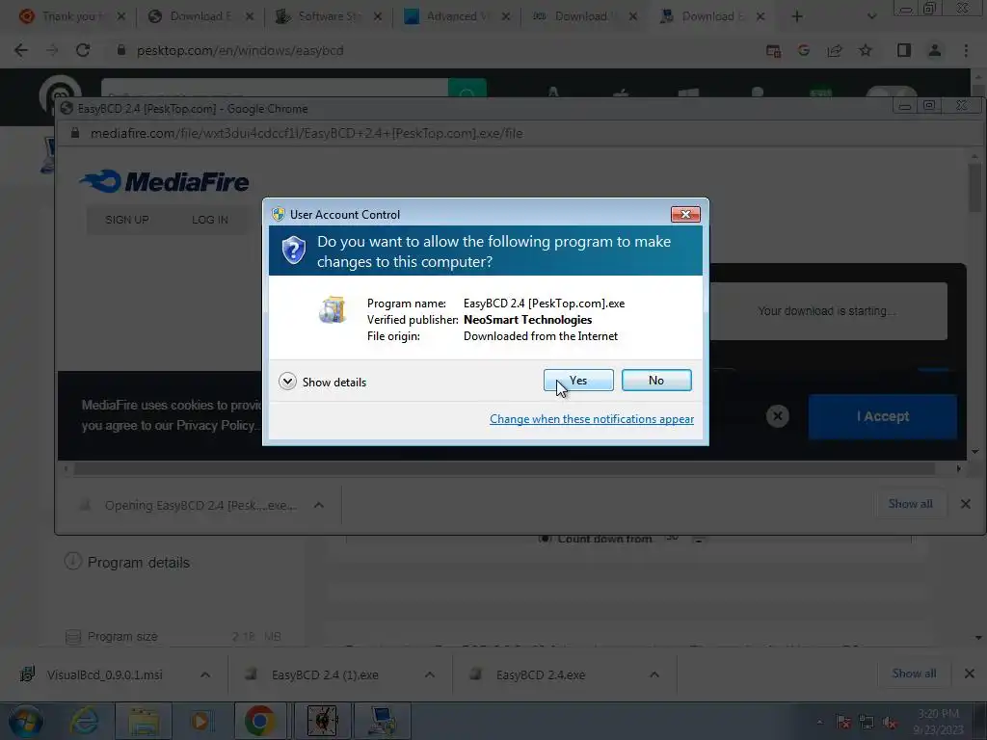The width and height of the screenshot is (987, 740).
Task: Close the User Account Control dialog
Action: tap(685, 215)
